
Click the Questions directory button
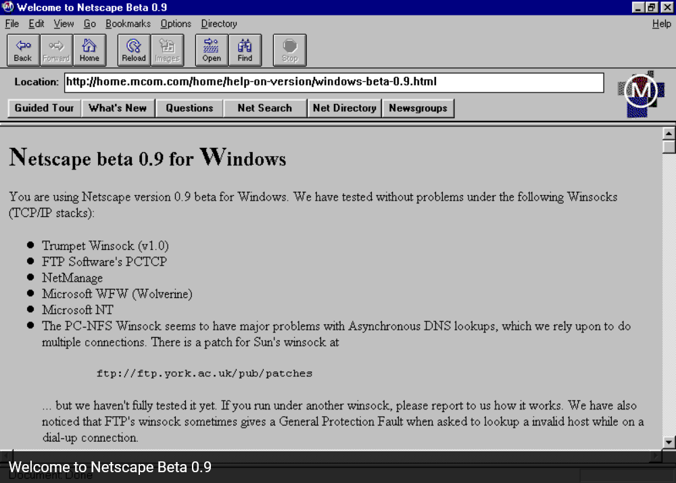click(x=190, y=108)
